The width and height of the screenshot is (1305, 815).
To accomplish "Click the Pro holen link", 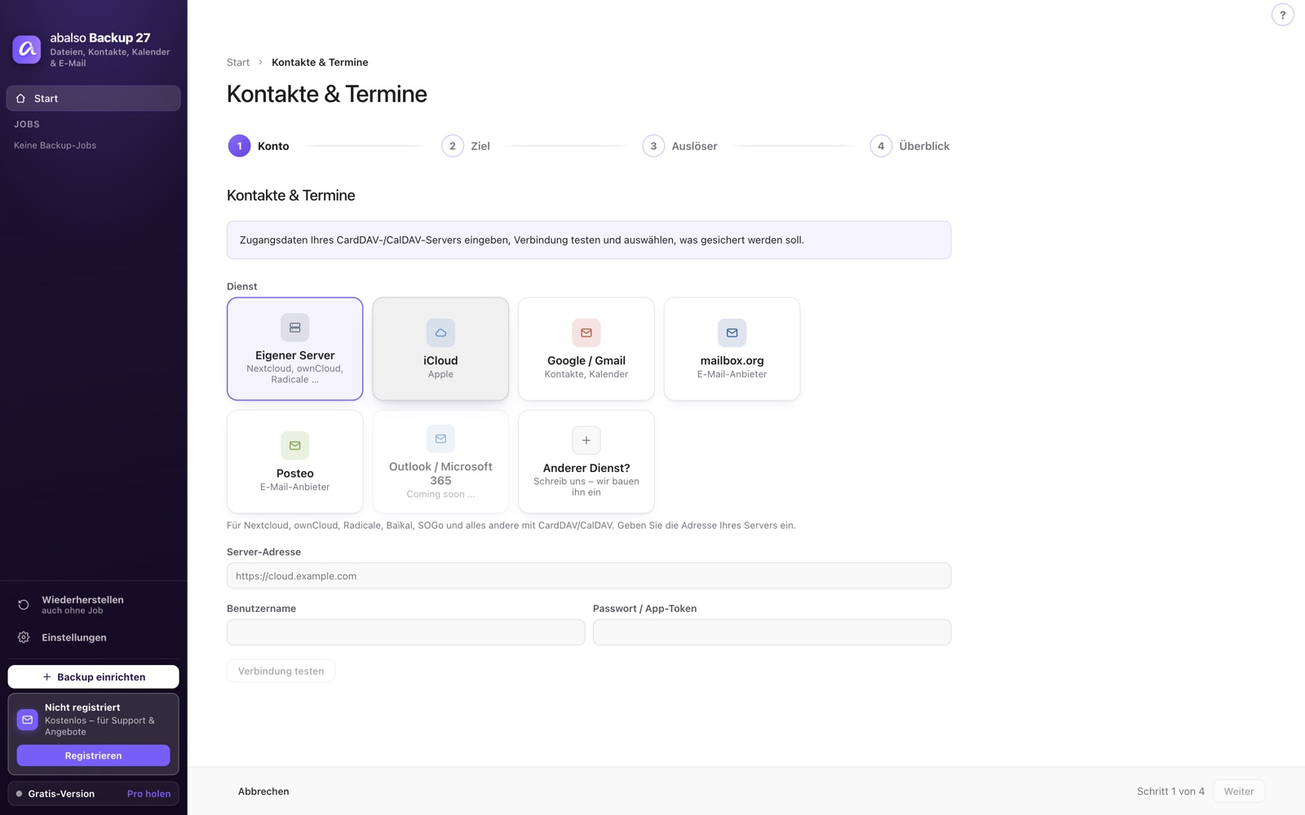I will click(x=149, y=794).
